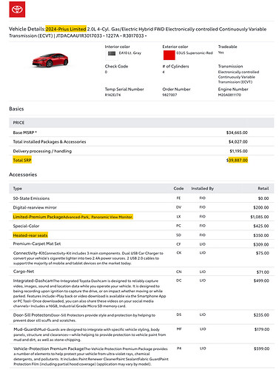Click the Cargo Net accessory row

[141, 272]
